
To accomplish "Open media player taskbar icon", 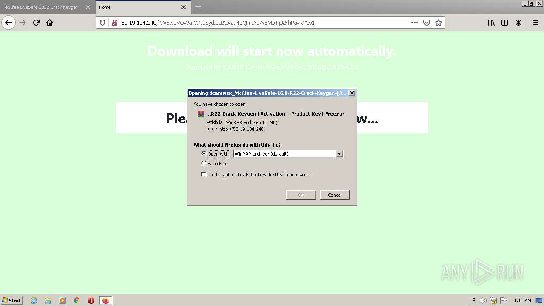I will (62, 300).
